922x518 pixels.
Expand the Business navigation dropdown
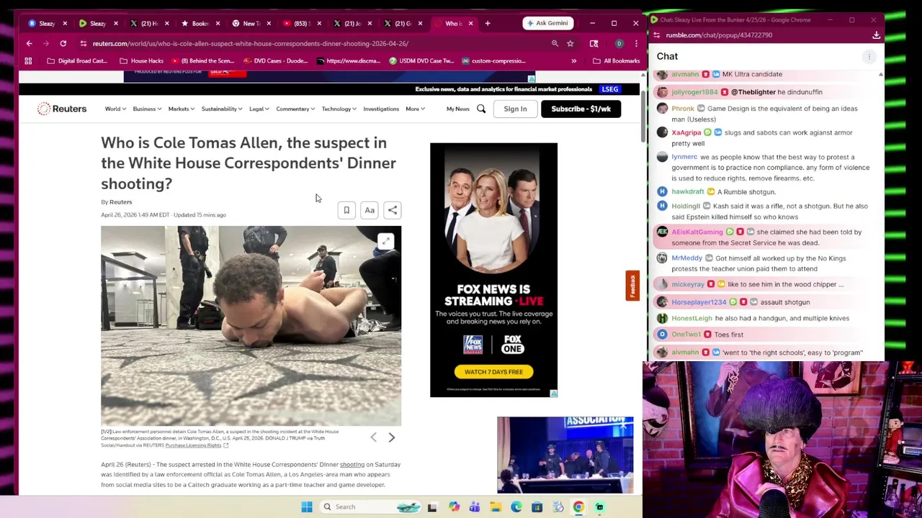[x=147, y=109]
